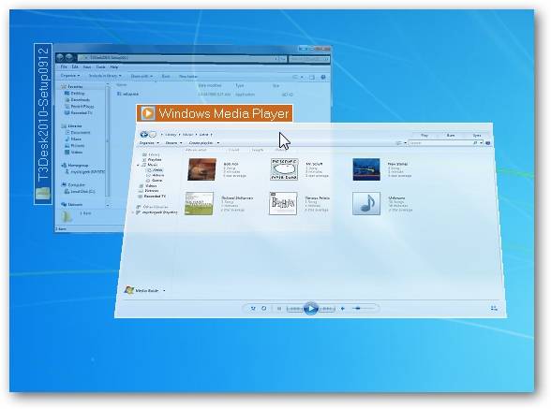The width and height of the screenshot is (551, 409).
Task: Expand the Media Guide dropdown arrow
Action: (164, 291)
